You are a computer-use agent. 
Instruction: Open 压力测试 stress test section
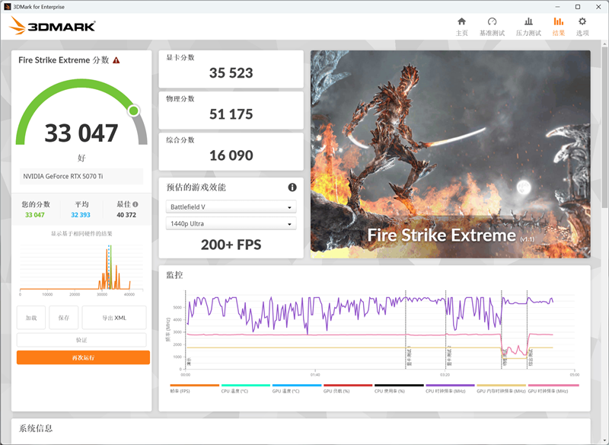(x=528, y=24)
